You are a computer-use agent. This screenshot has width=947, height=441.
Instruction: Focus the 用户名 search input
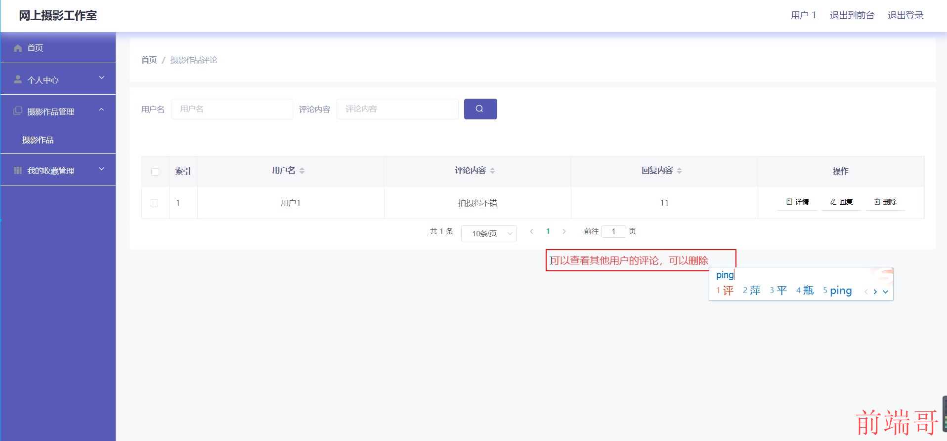232,109
